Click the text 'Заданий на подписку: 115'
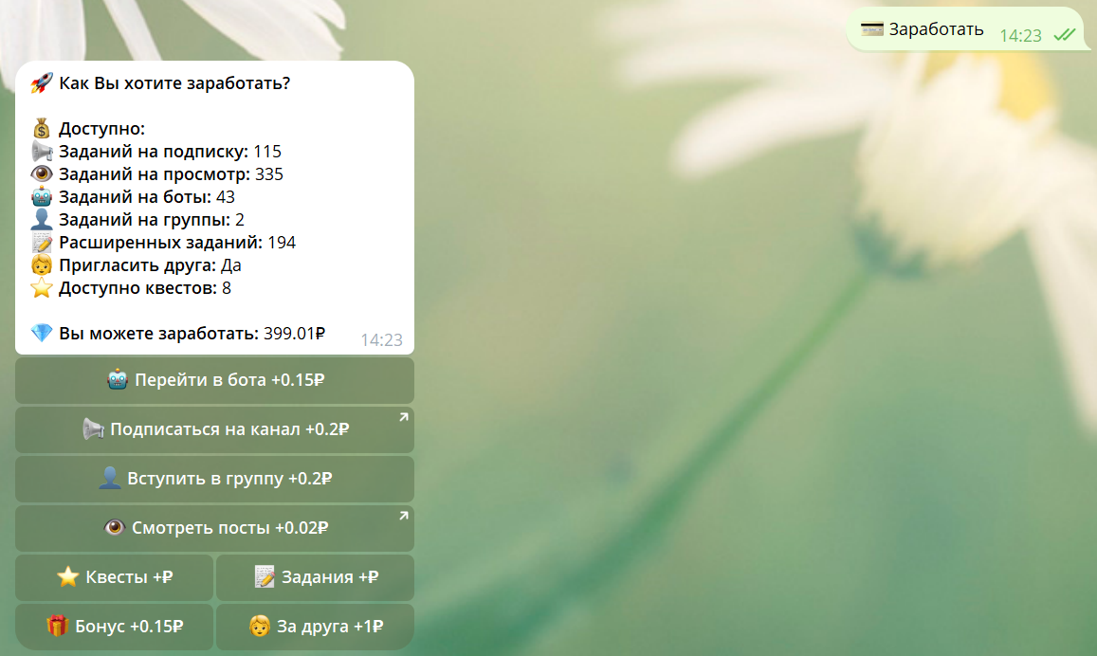 [170, 152]
